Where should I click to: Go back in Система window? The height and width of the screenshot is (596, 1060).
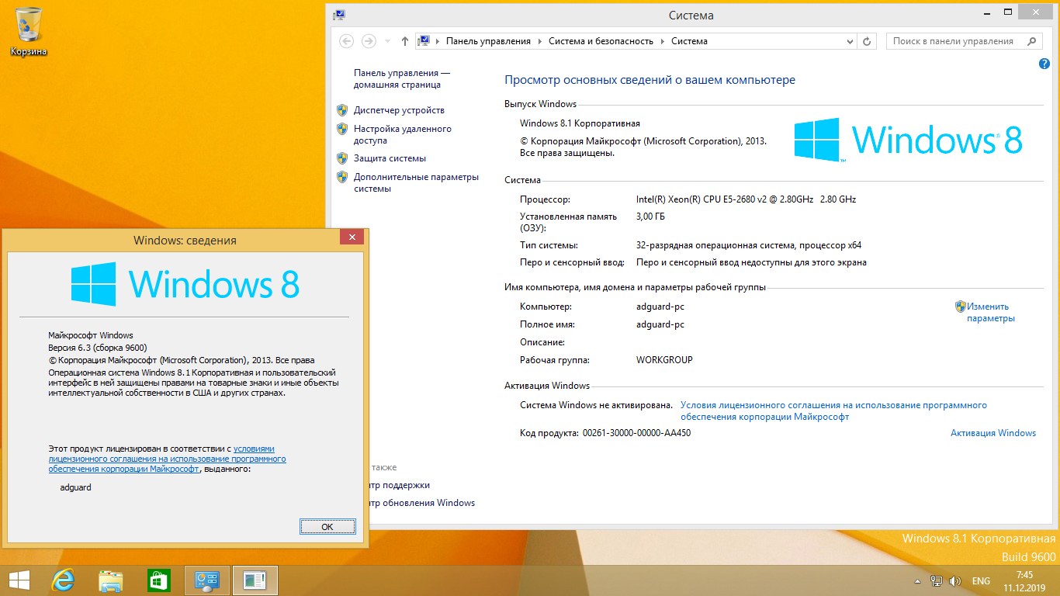pyautogui.click(x=347, y=41)
